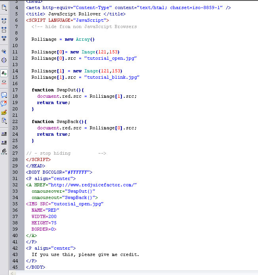This screenshot has height=275, width=258.
Task: Click the text 'JavaScript Rollover' in the title tag
Action: [74, 14]
